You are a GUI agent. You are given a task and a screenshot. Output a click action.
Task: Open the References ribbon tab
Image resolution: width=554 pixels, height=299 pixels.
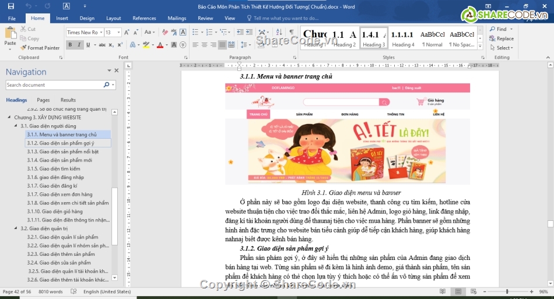tap(144, 18)
